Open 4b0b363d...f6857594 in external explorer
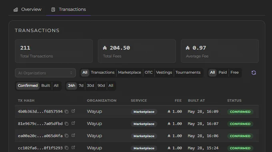This screenshot has width=272, height=152. click(73, 111)
